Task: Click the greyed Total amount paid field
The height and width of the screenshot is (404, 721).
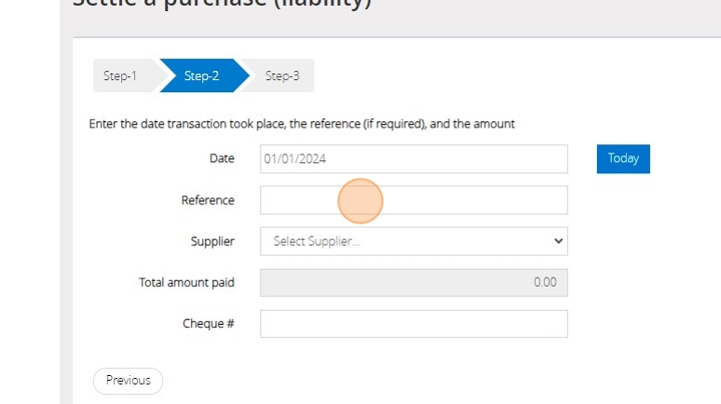Action: click(414, 283)
